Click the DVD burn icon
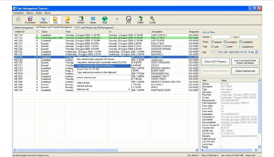This screenshot has width=274, height=157. click(128, 20)
